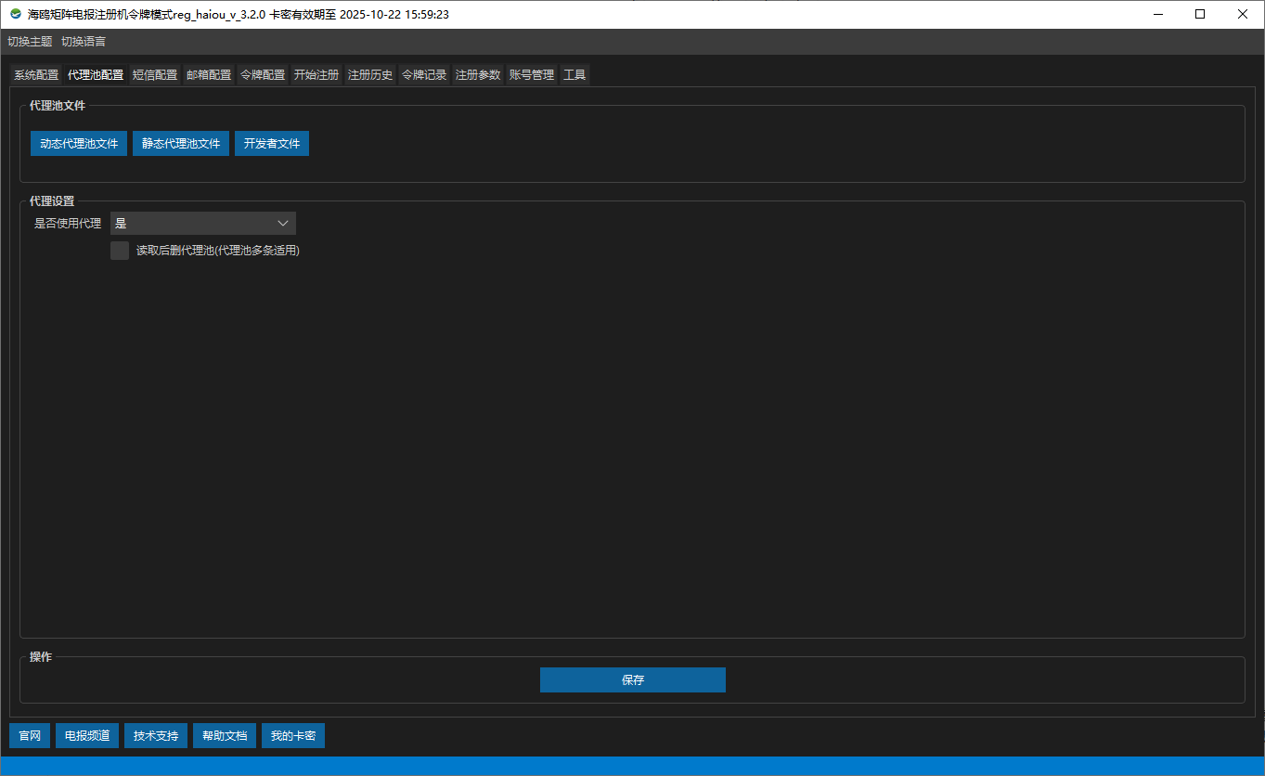Image resolution: width=1265 pixels, height=776 pixels.
Task: Open the 切换语言 menu
Action: click(x=84, y=42)
